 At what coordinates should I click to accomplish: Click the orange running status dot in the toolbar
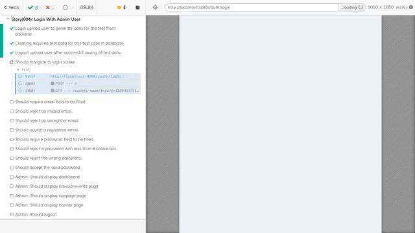(119, 7)
